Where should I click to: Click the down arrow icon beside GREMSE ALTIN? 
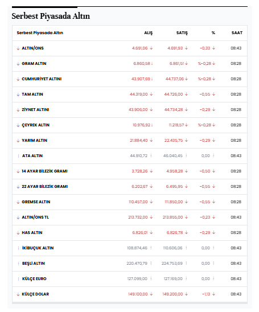coord(18,202)
